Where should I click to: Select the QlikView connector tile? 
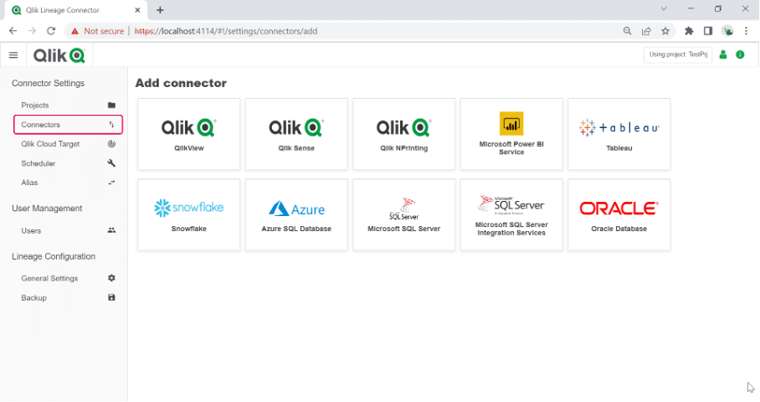(188, 134)
